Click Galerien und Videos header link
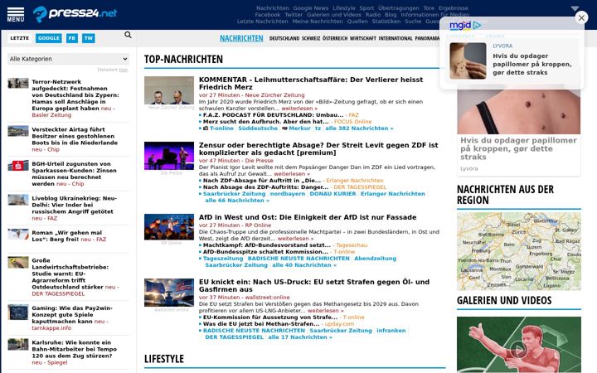This screenshot has height=373, width=597. click(x=334, y=14)
